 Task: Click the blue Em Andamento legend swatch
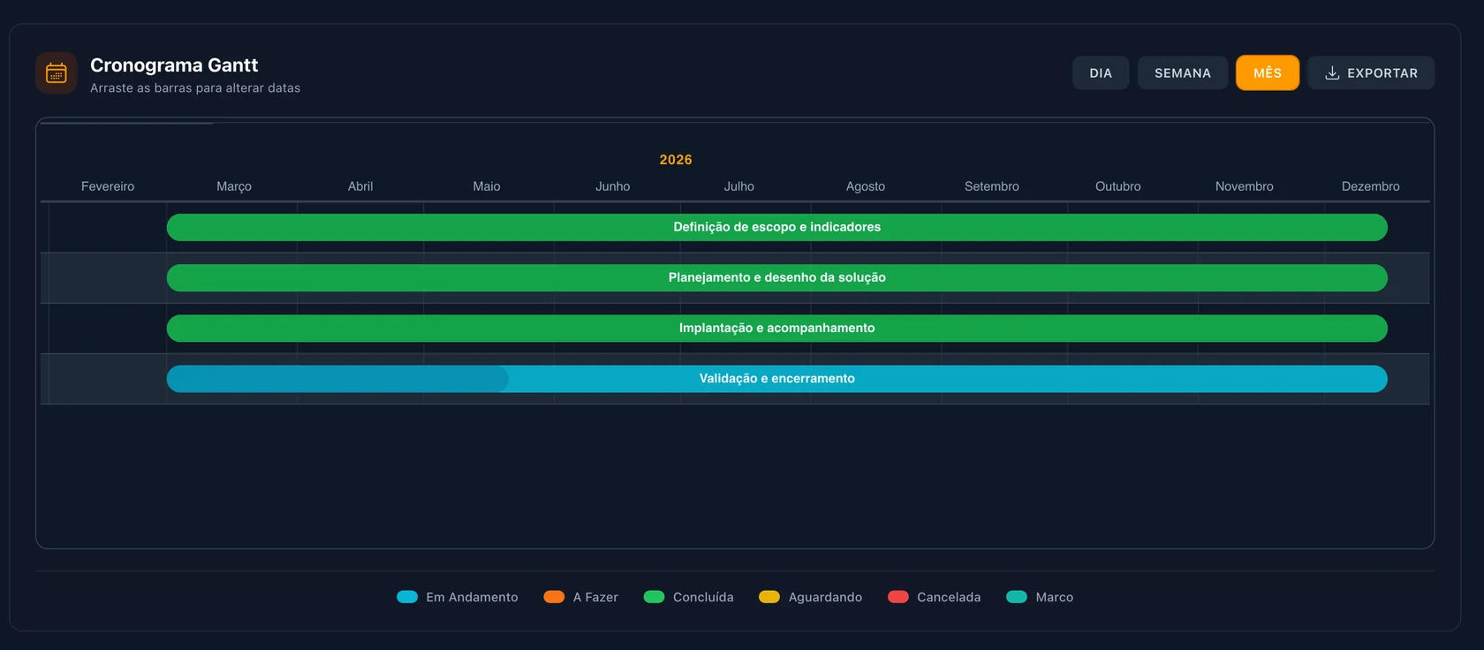[x=407, y=597]
